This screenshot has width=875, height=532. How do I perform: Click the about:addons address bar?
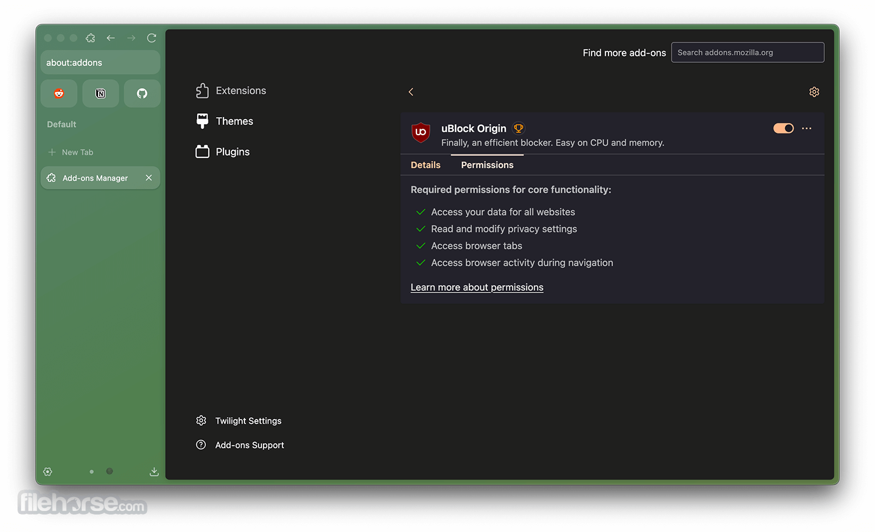tap(100, 62)
